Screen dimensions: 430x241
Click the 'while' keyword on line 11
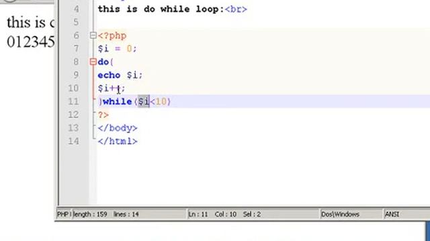click(x=118, y=102)
